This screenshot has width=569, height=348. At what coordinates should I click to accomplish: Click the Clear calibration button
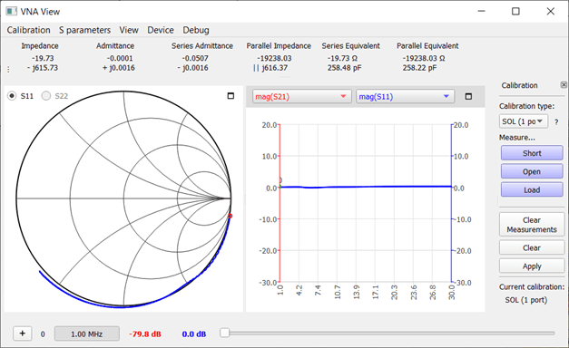coord(532,248)
